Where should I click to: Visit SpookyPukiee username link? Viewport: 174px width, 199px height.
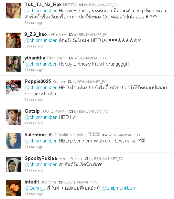[41, 158]
